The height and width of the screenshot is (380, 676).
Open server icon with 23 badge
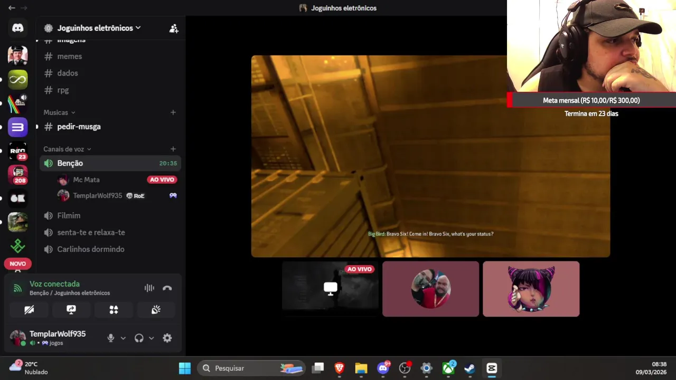pos(17,151)
